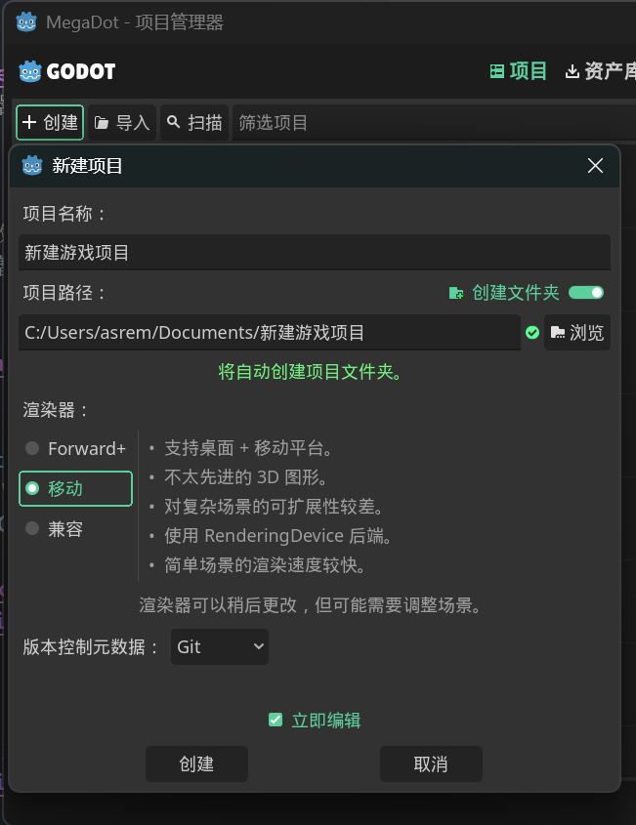
Task: Click the green path validity checkmark icon
Action: click(532, 332)
